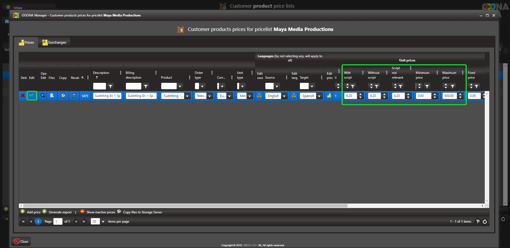Open the Source language English dropdown

(284, 96)
